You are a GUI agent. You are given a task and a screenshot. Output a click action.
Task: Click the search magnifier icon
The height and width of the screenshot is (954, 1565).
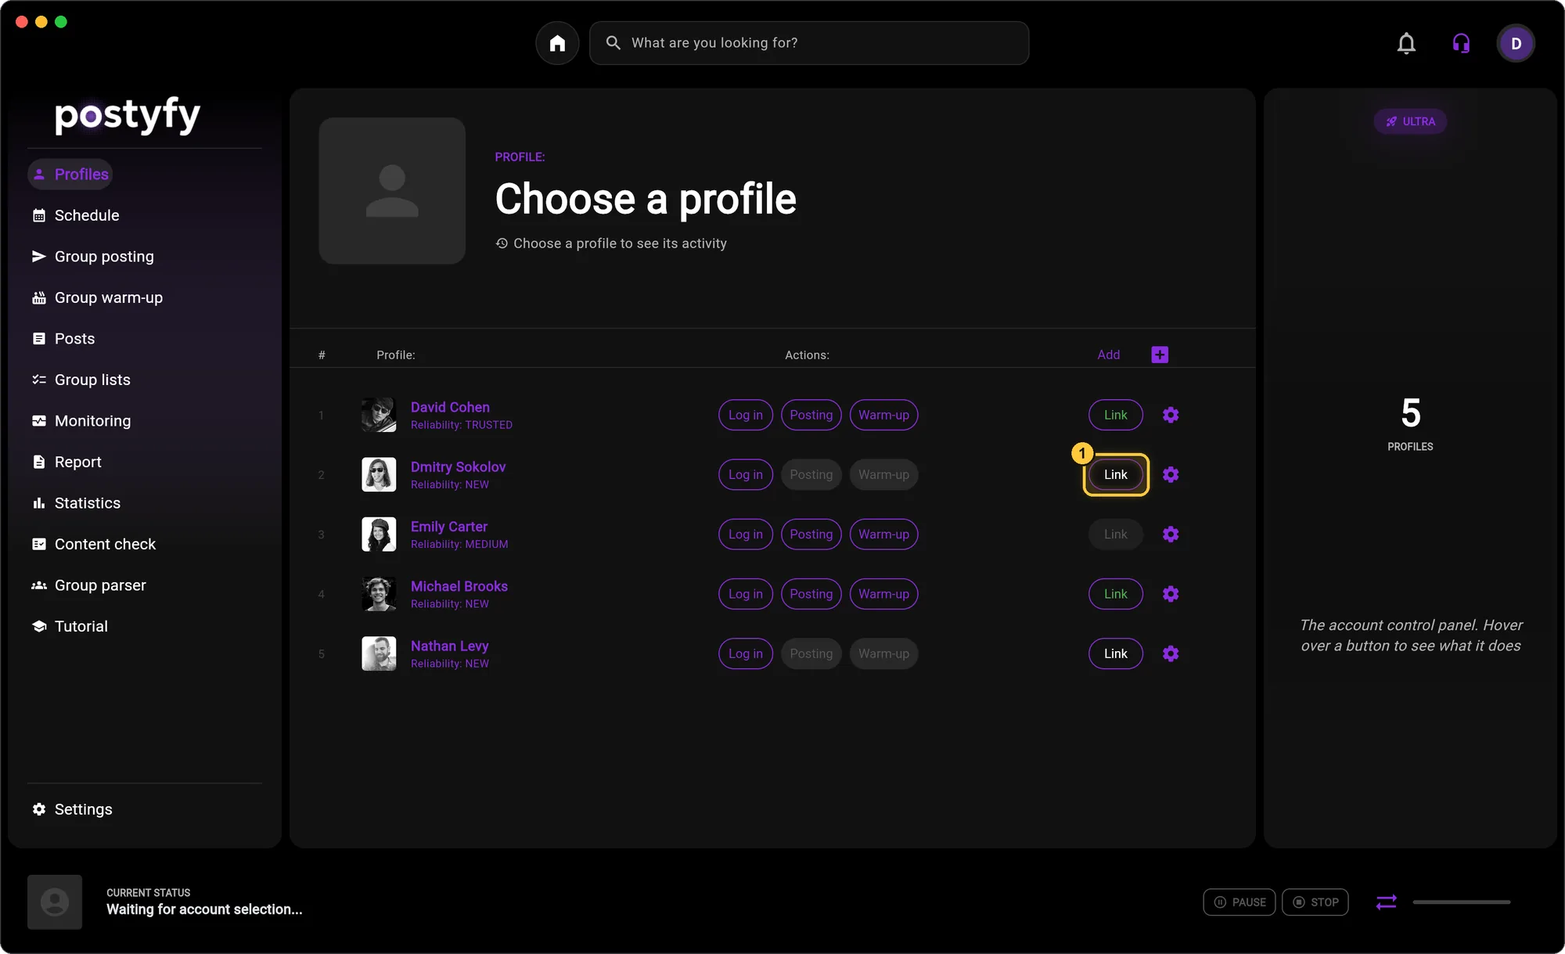tap(613, 43)
